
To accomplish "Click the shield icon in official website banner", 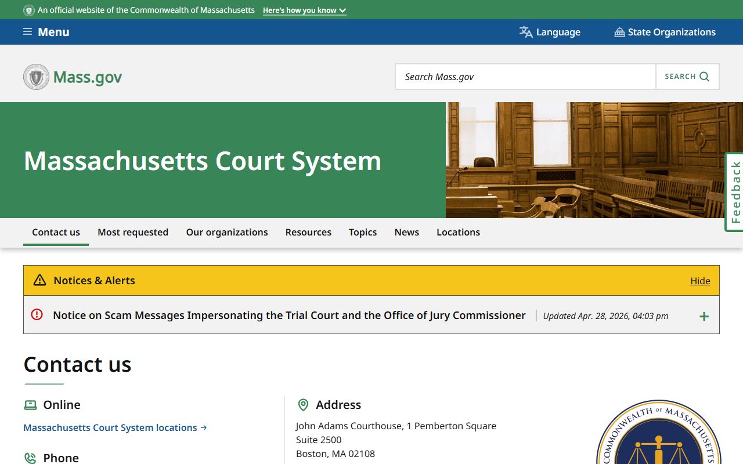I will tap(28, 10).
